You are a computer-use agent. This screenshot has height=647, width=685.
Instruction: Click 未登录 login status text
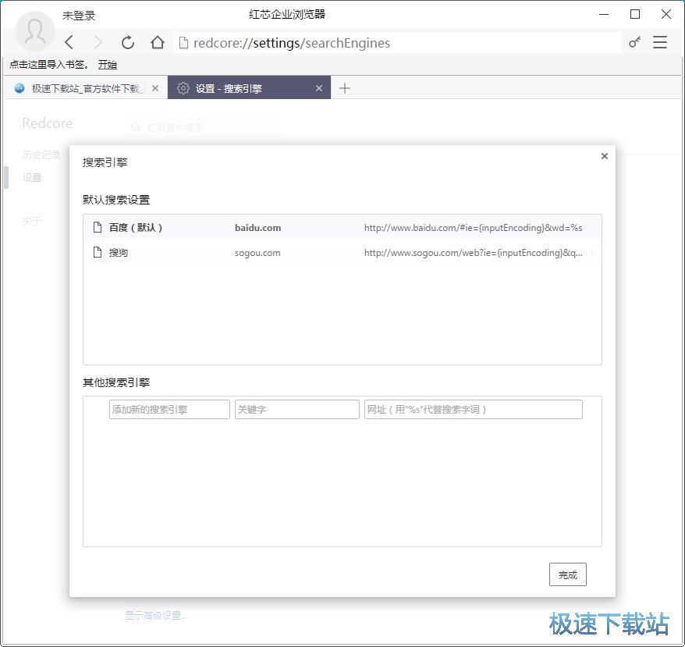point(79,16)
